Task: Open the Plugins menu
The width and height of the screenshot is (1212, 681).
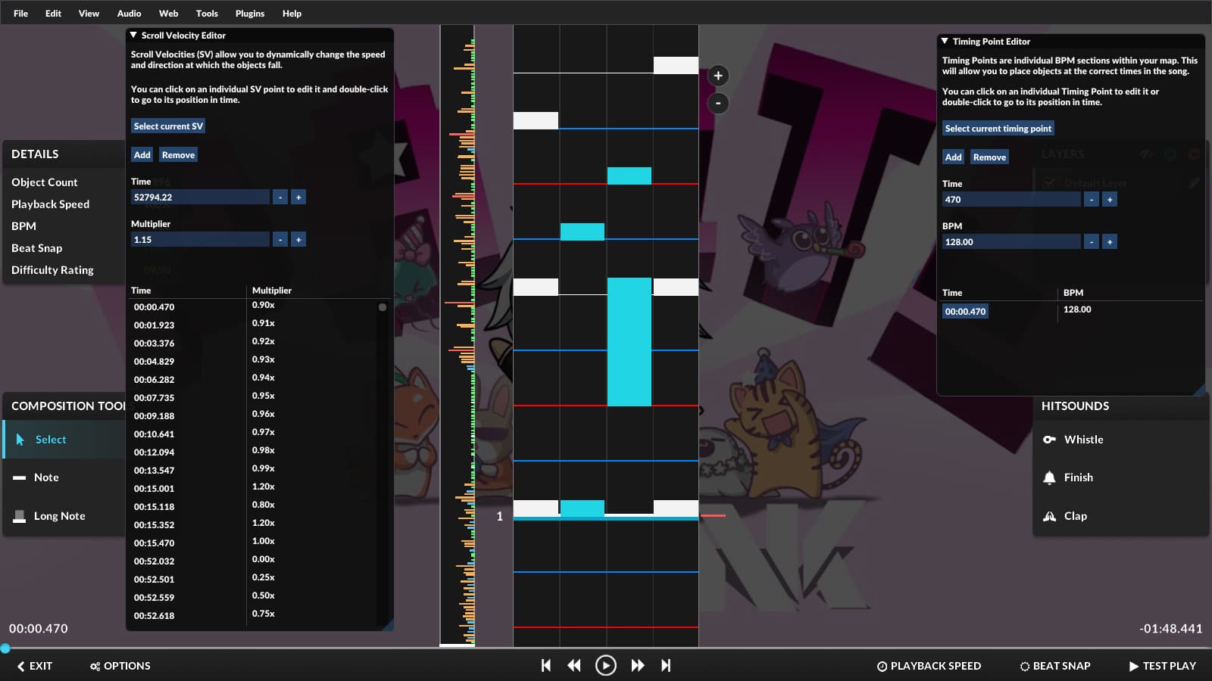Action: pos(250,13)
